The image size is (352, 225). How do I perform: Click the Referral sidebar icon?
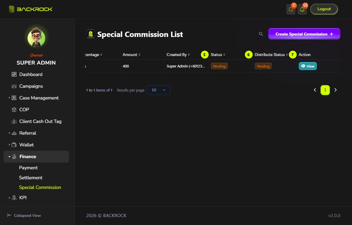pyautogui.click(x=14, y=133)
